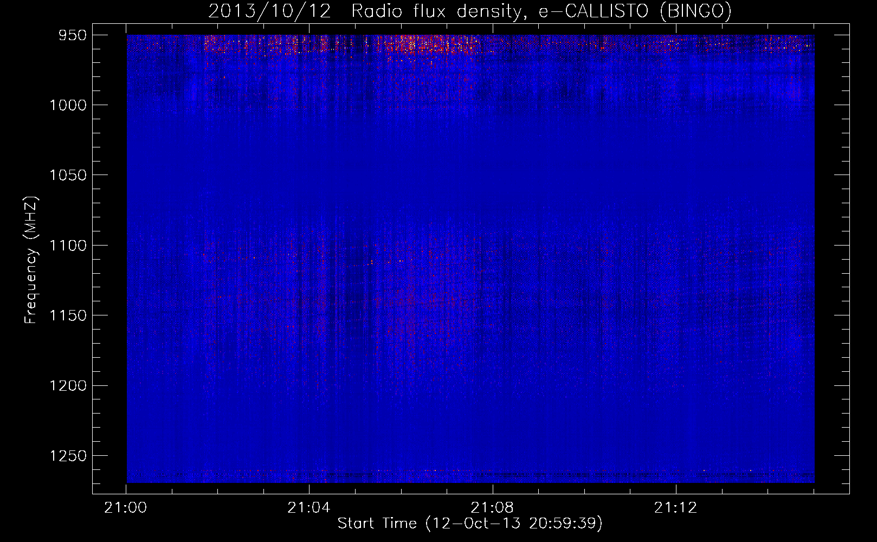This screenshot has width=877, height=542.
Task: Click the 21:08 time tick label
Action: pos(492,508)
